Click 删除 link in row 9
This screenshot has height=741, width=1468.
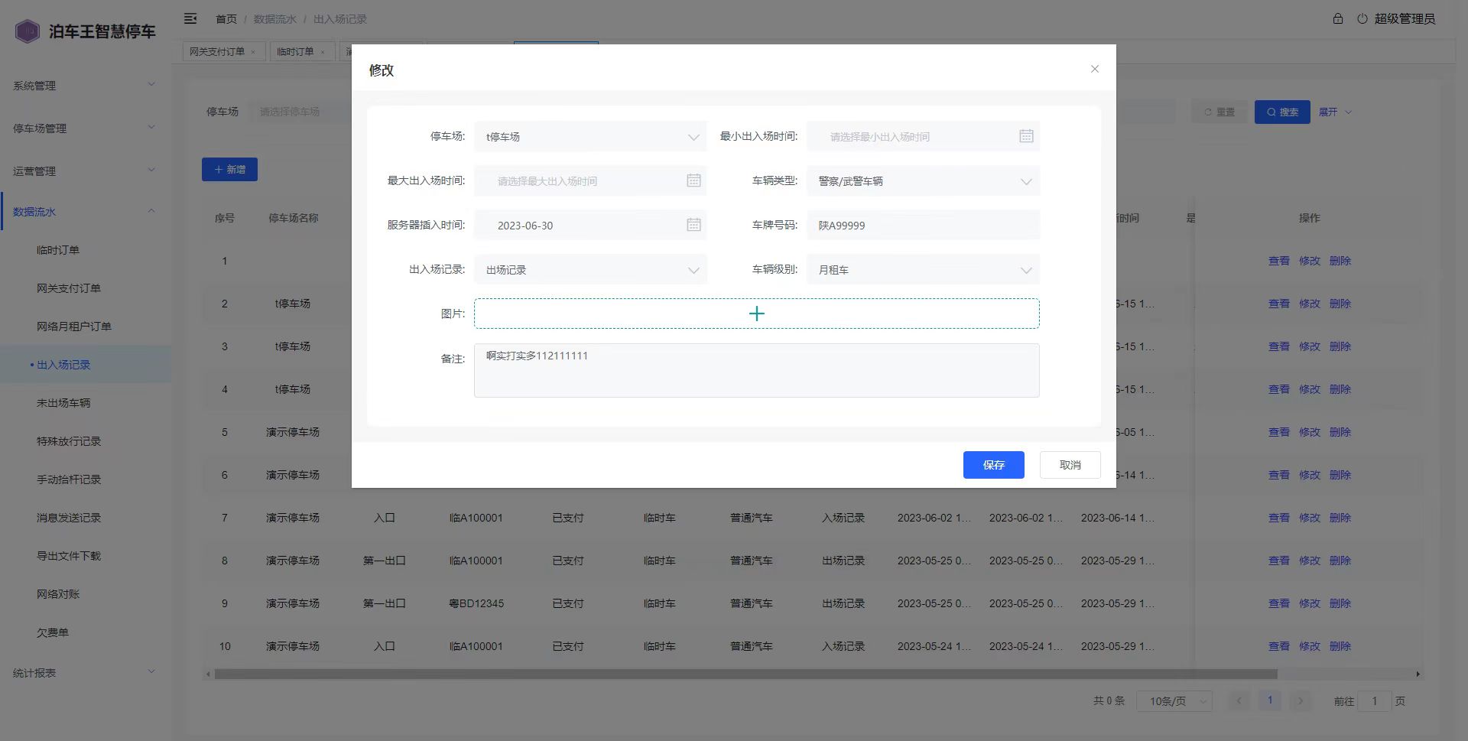coord(1340,603)
